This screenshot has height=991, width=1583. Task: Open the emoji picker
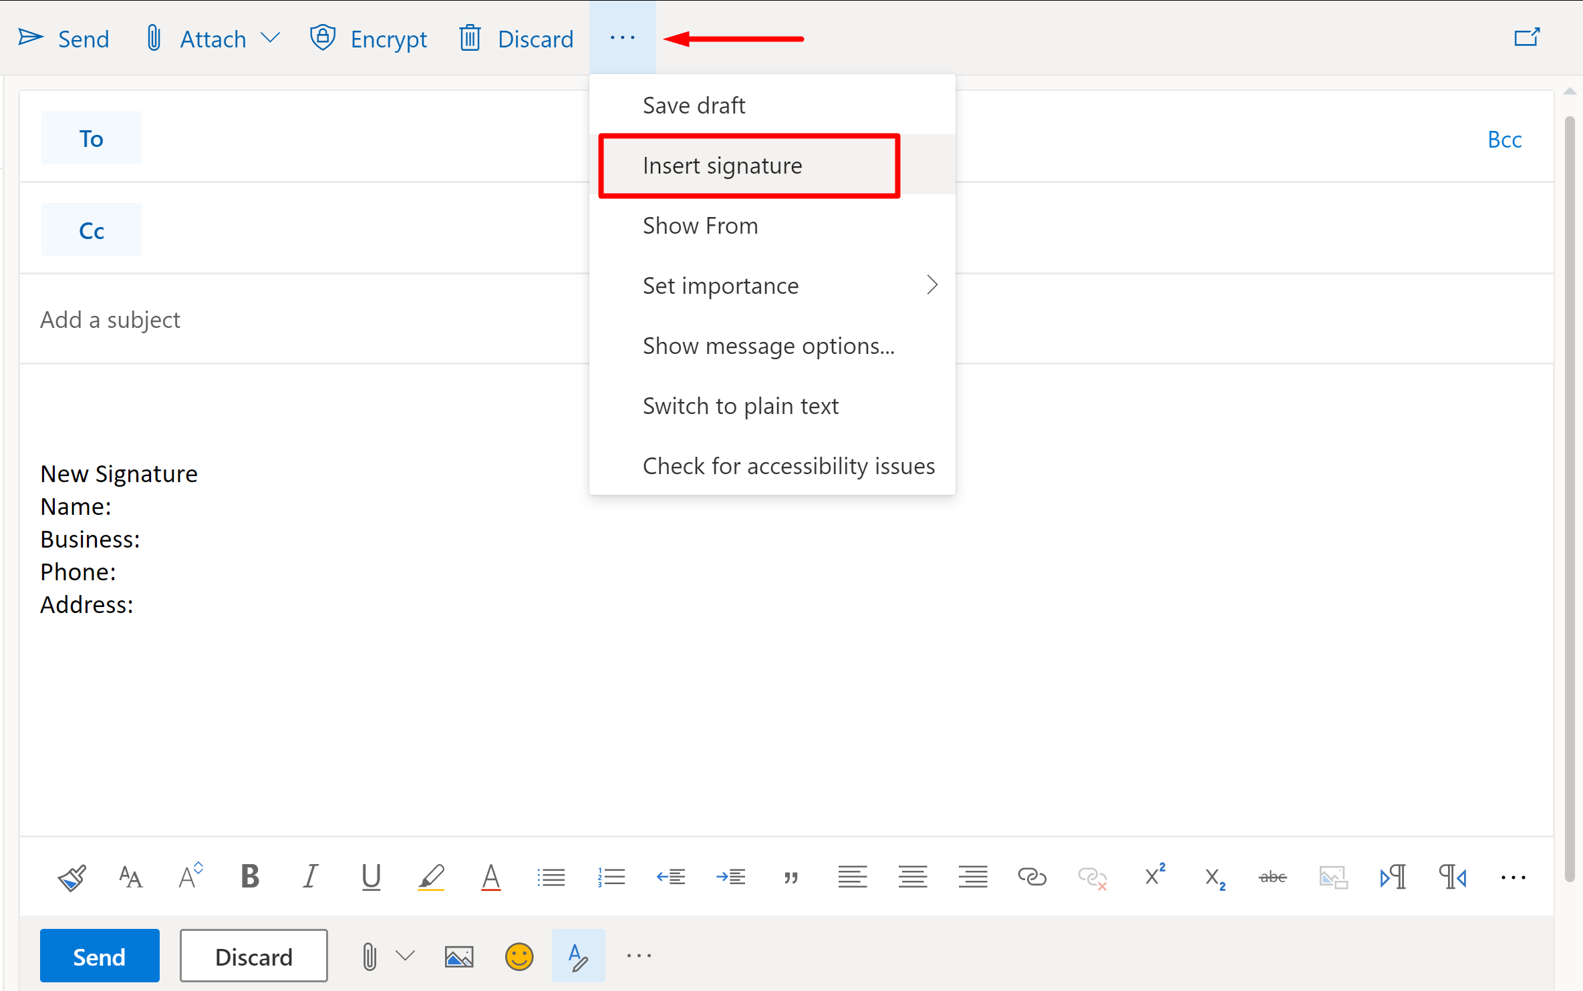(x=519, y=956)
